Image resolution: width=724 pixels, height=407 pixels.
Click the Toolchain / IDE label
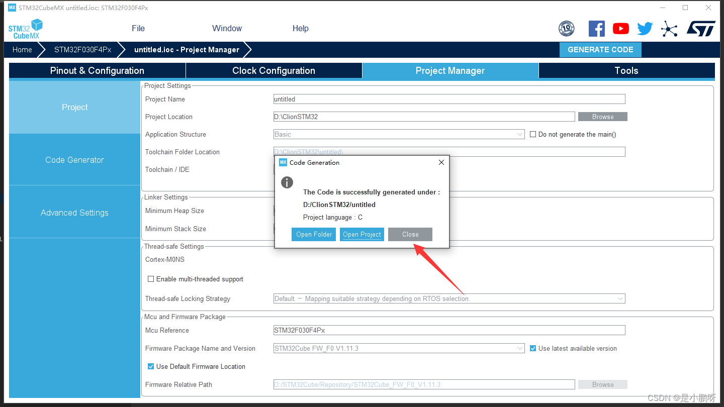coord(167,169)
